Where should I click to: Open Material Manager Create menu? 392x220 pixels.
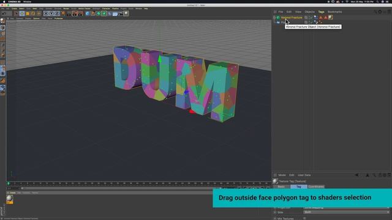12,193
